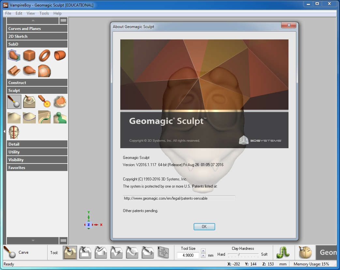Screen dimensions: 340x270
Task: Collapse the side panel with left arrow
Action: tap(5, 131)
